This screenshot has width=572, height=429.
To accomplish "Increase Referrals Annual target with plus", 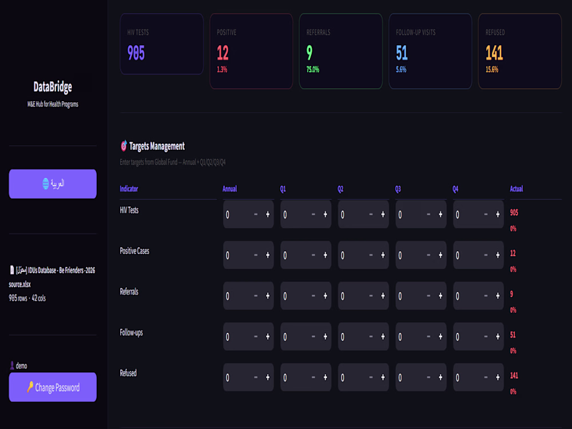I will point(268,296).
